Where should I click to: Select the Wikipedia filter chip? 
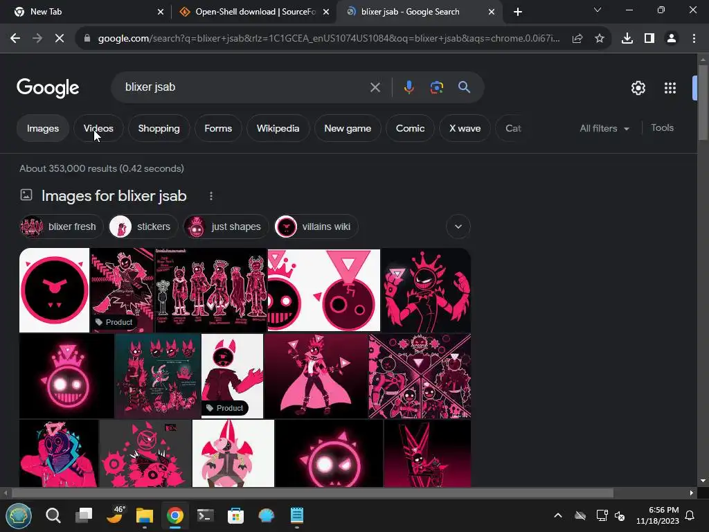[x=278, y=128]
